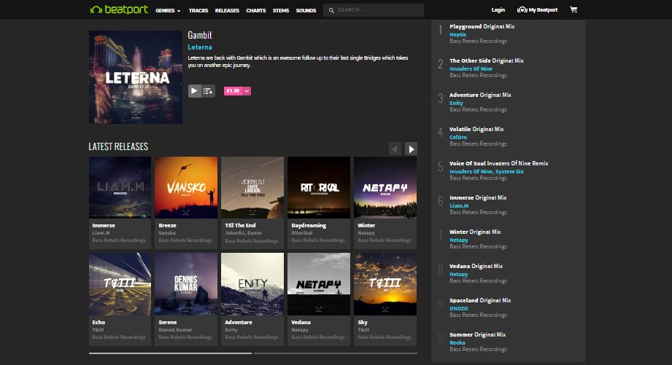Click the search magnifier icon
This screenshot has width=672, height=365.
click(331, 10)
